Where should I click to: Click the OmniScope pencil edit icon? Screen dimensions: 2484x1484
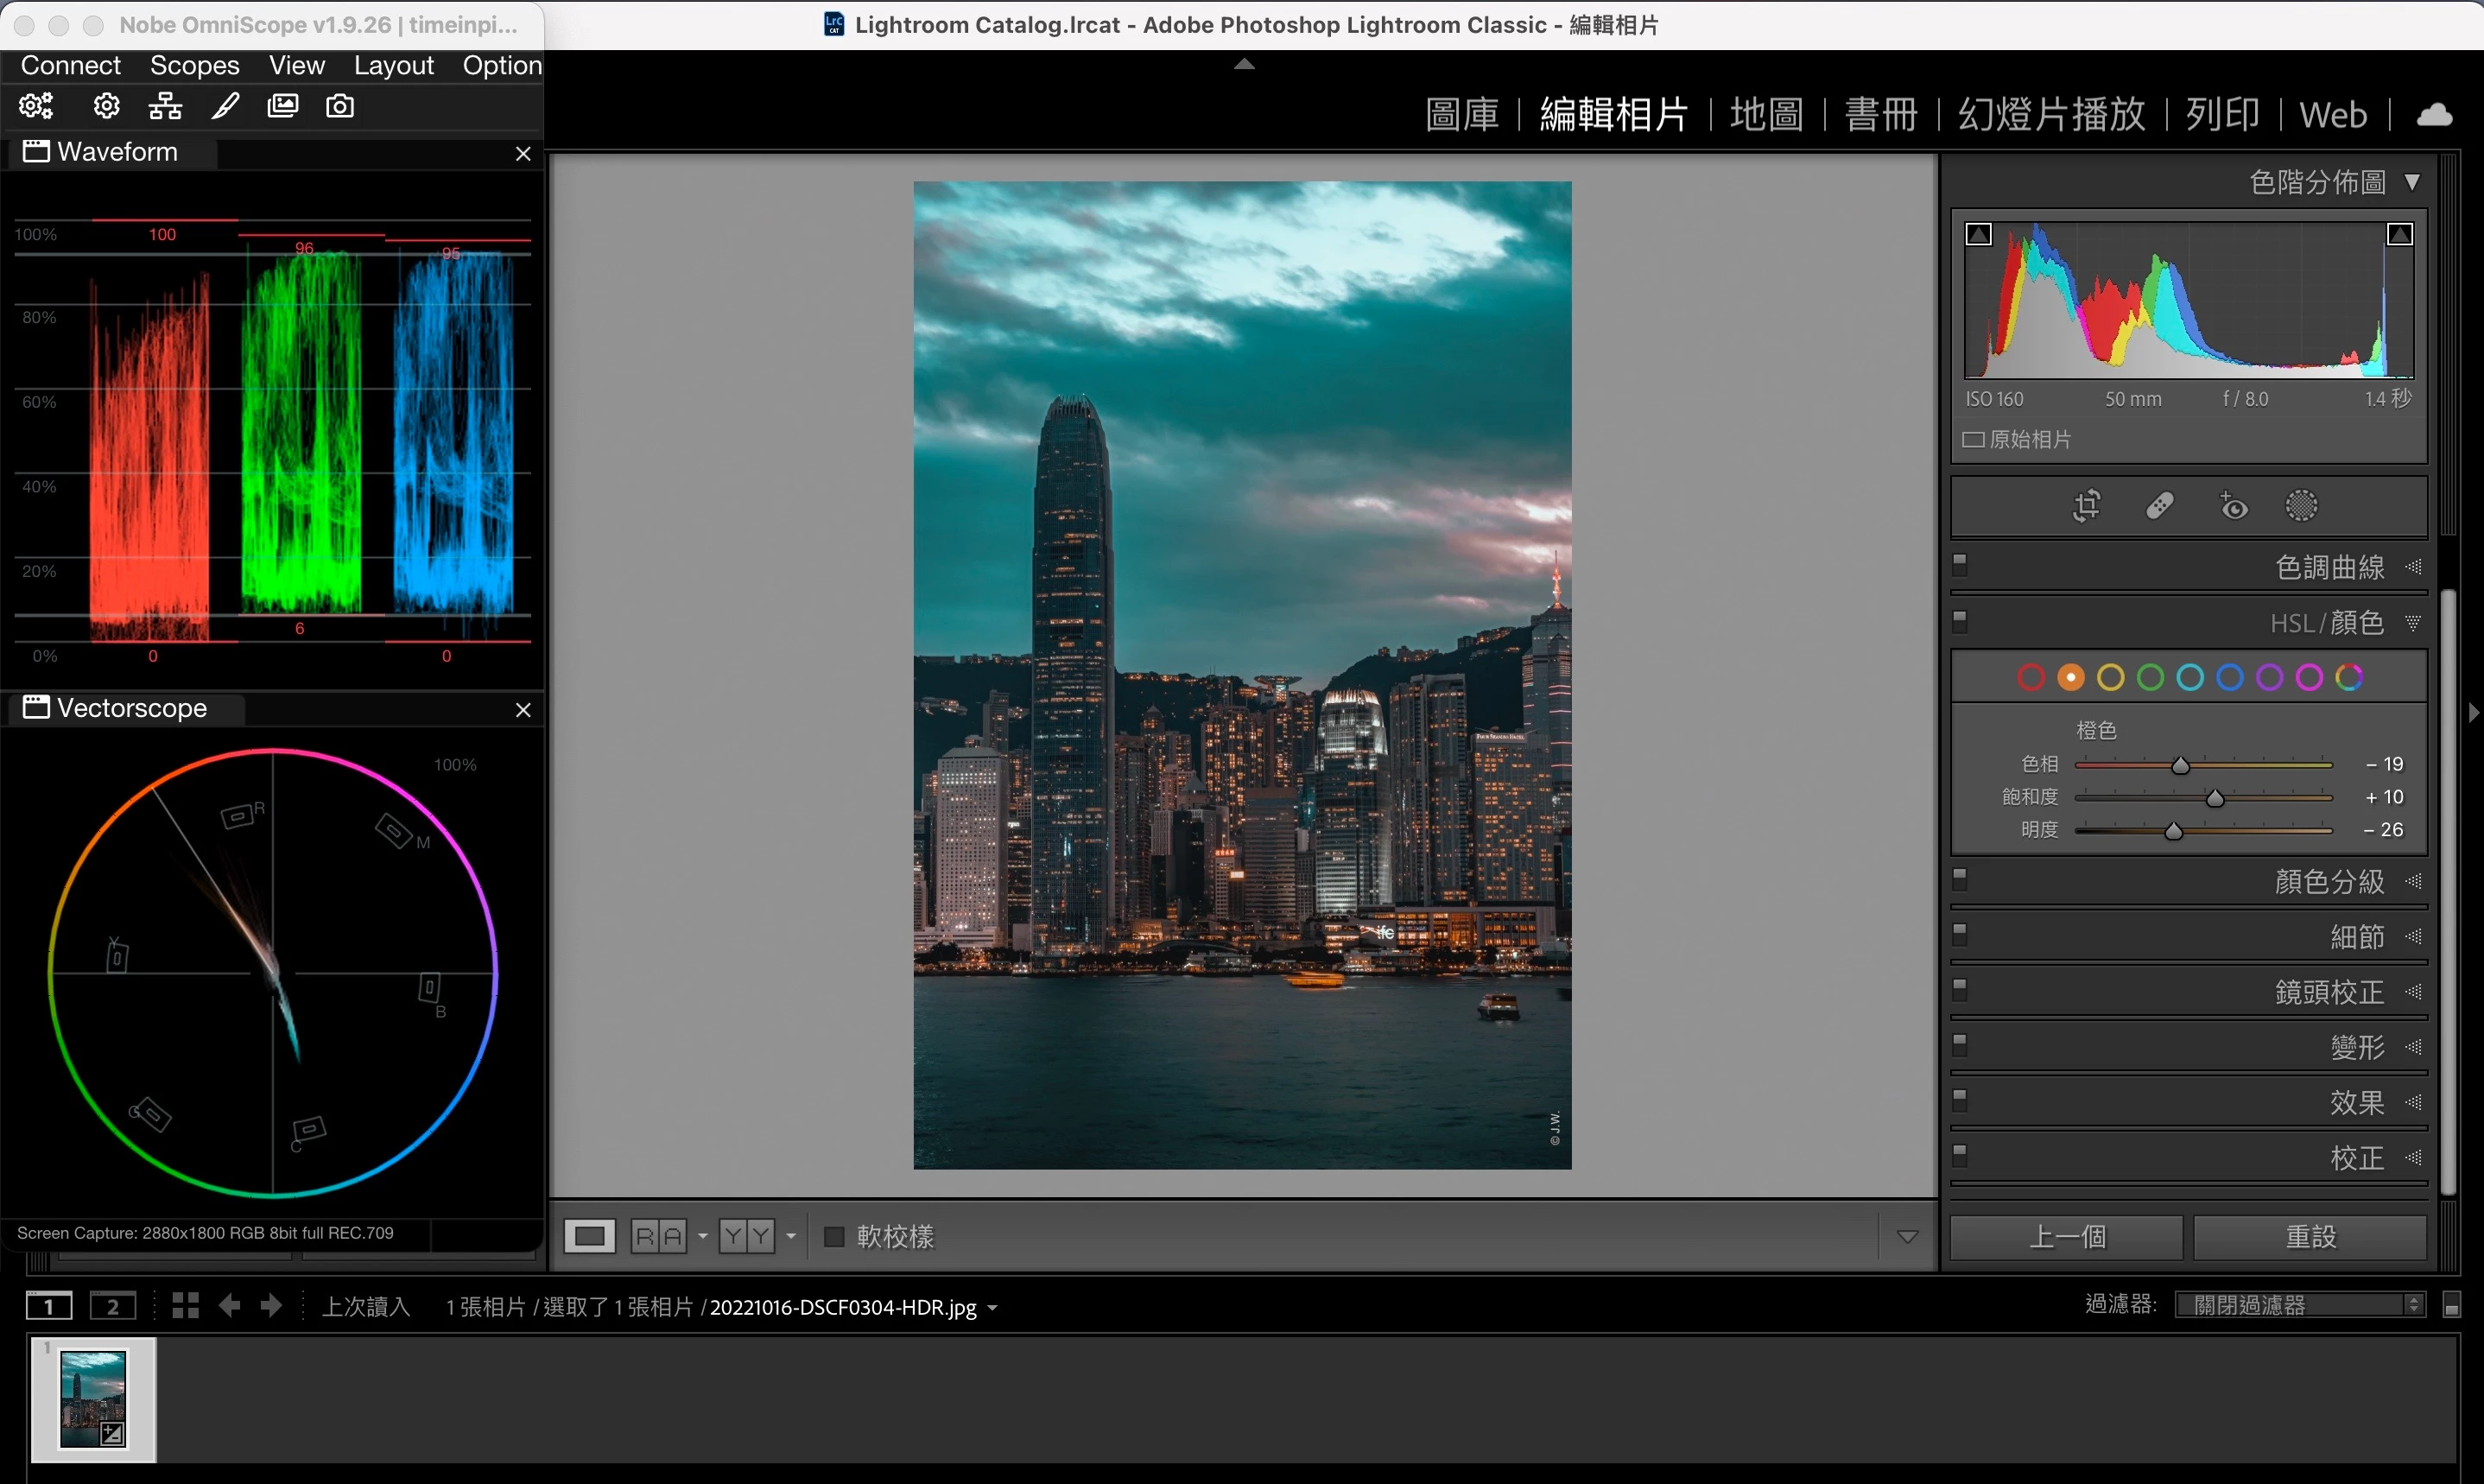tap(226, 106)
